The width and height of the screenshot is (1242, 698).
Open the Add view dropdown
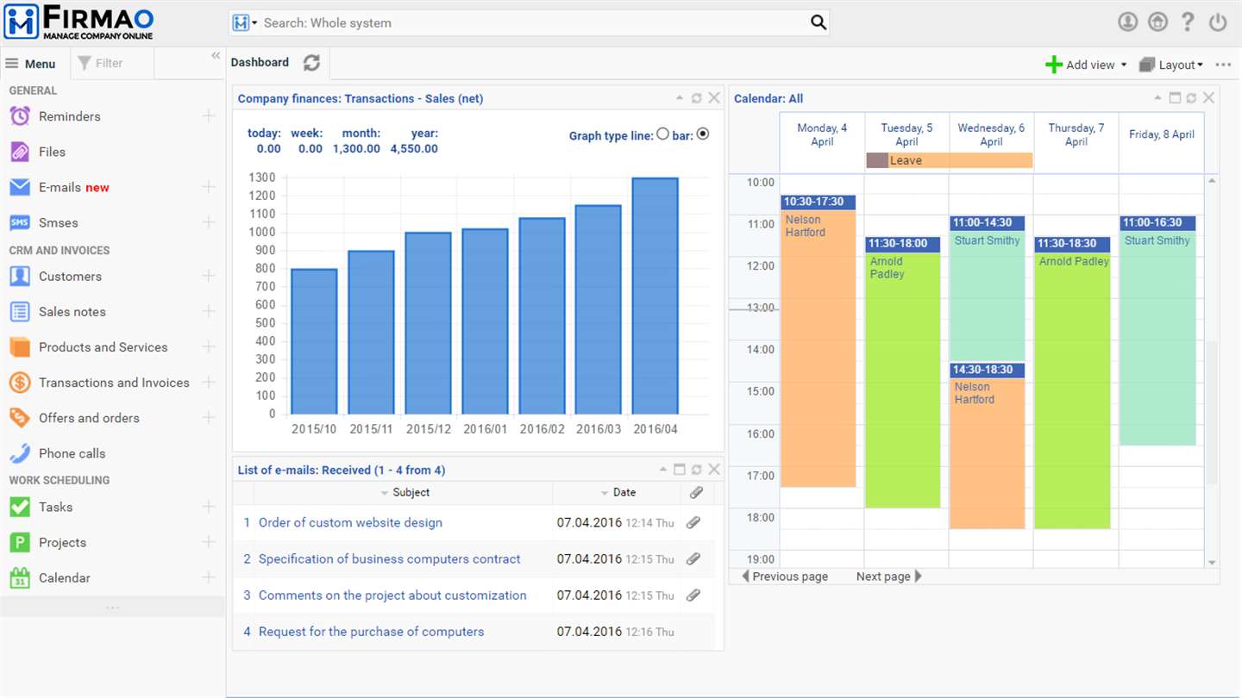(1087, 65)
